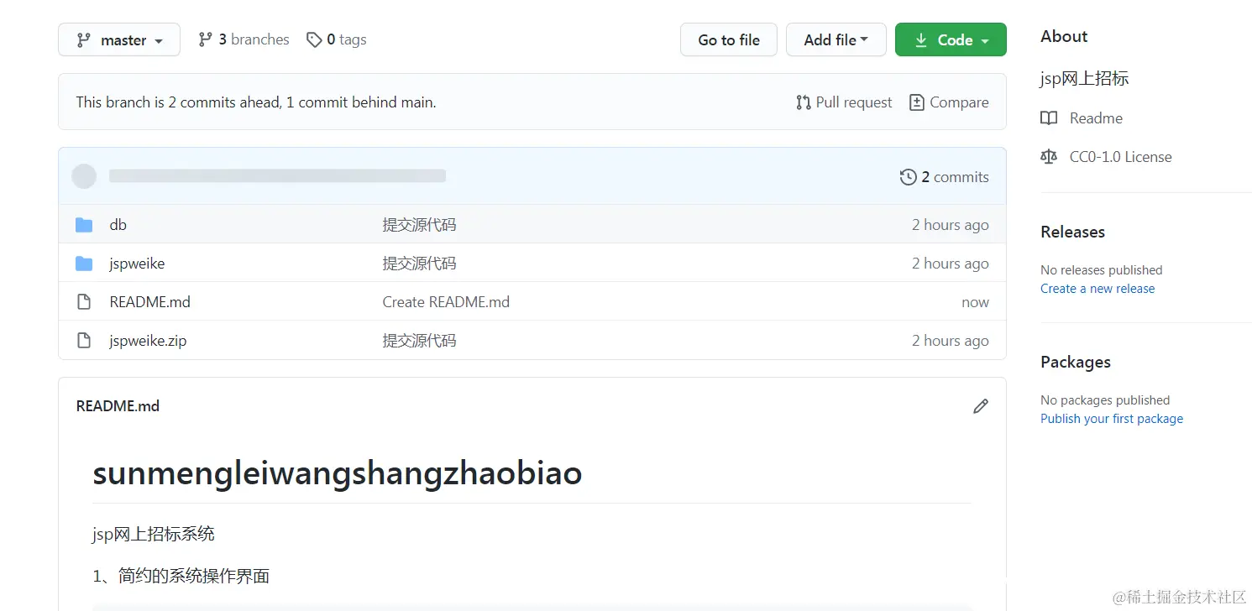The image size is (1252, 611).
Task: Click the jspweike folder icon
Action: point(84,264)
